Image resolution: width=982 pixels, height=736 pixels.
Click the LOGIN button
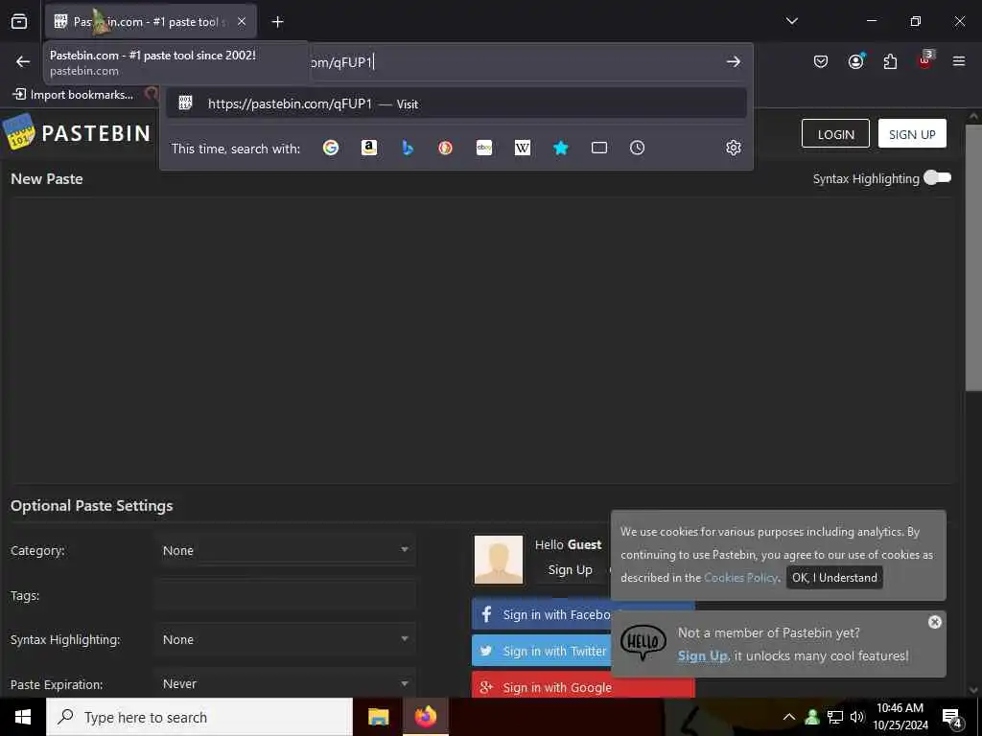coord(835,134)
